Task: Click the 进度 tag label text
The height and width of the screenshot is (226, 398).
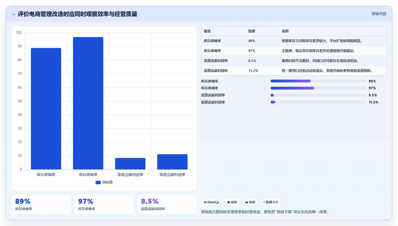Action: point(252,202)
